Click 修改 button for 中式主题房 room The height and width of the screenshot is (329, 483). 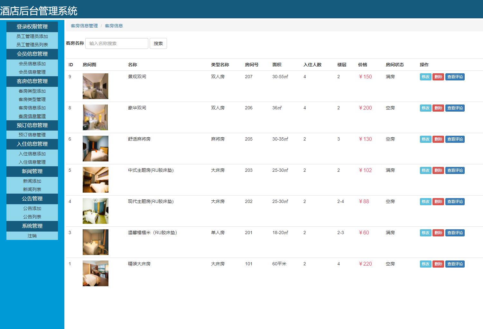425,170
